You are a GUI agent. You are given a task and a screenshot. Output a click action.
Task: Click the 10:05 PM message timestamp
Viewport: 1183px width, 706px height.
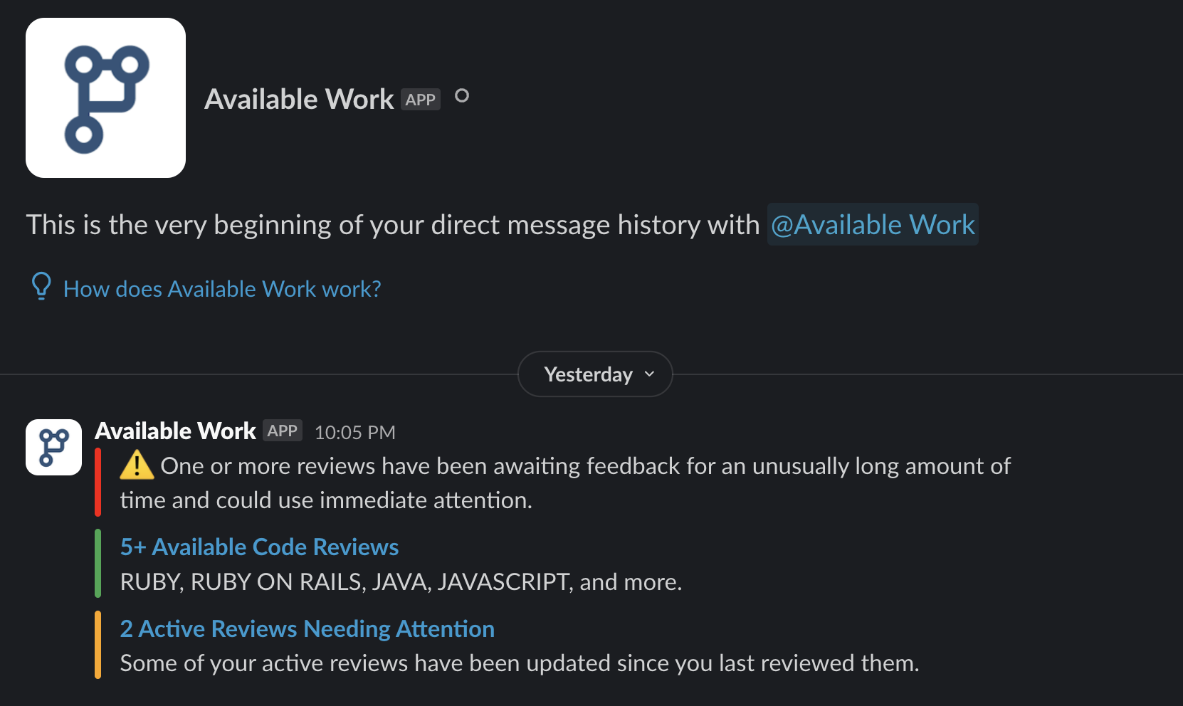(x=354, y=433)
